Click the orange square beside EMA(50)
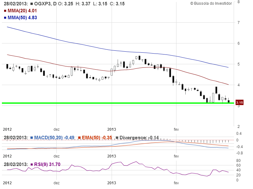Screen dimensions: 253x189 pos(79,138)
